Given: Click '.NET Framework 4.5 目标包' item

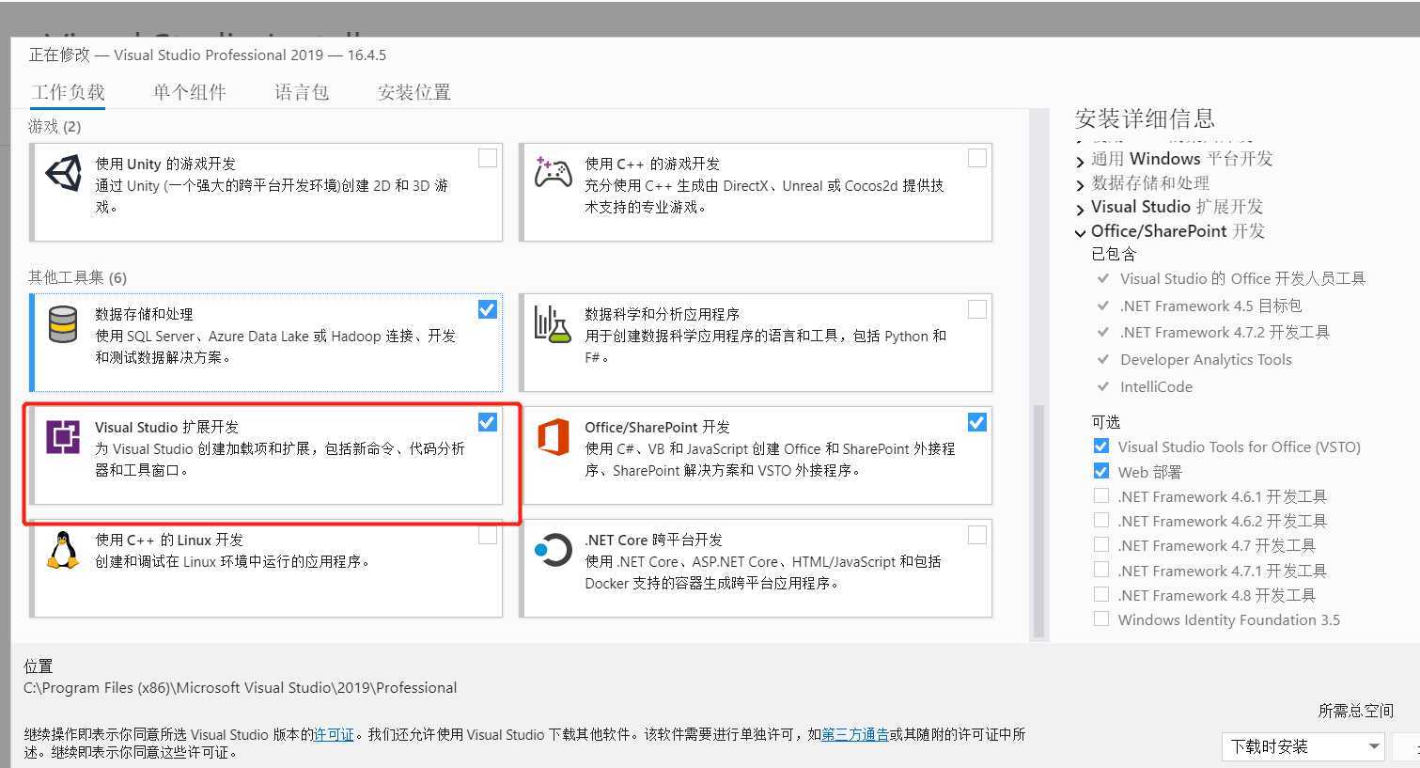Looking at the screenshot, I should [1210, 306].
